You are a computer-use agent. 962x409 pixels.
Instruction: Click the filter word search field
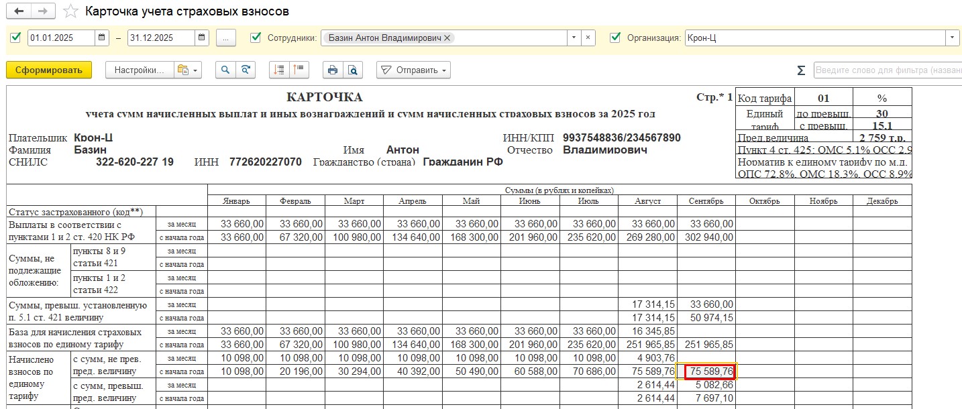coord(887,70)
